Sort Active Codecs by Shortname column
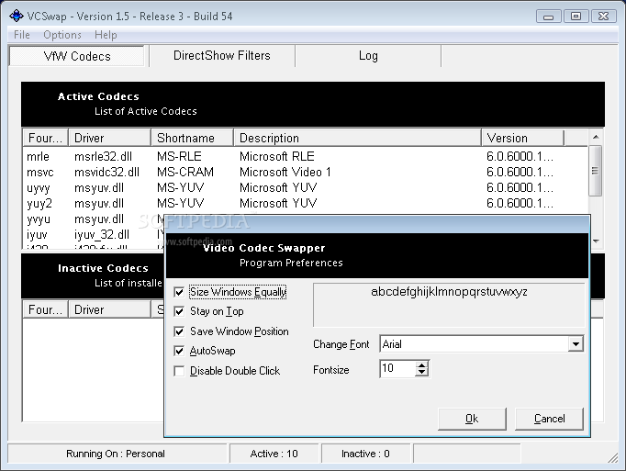Image resolution: width=626 pixels, height=471 pixels. pos(193,138)
